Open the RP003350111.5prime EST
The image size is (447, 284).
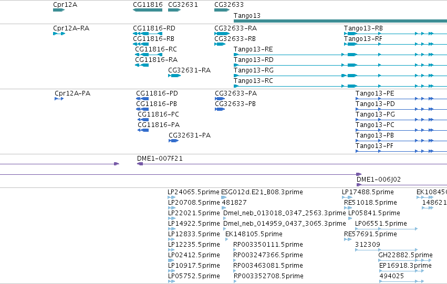[235, 250]
